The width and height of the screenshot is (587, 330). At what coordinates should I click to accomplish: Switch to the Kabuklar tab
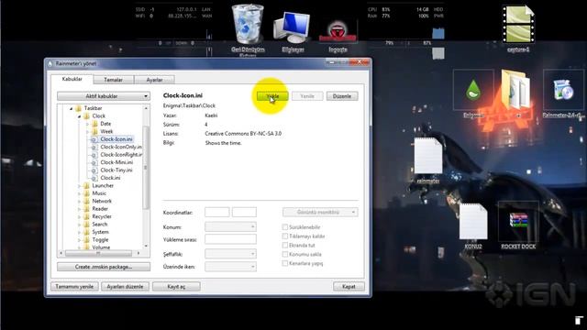(x=72, y=80)
